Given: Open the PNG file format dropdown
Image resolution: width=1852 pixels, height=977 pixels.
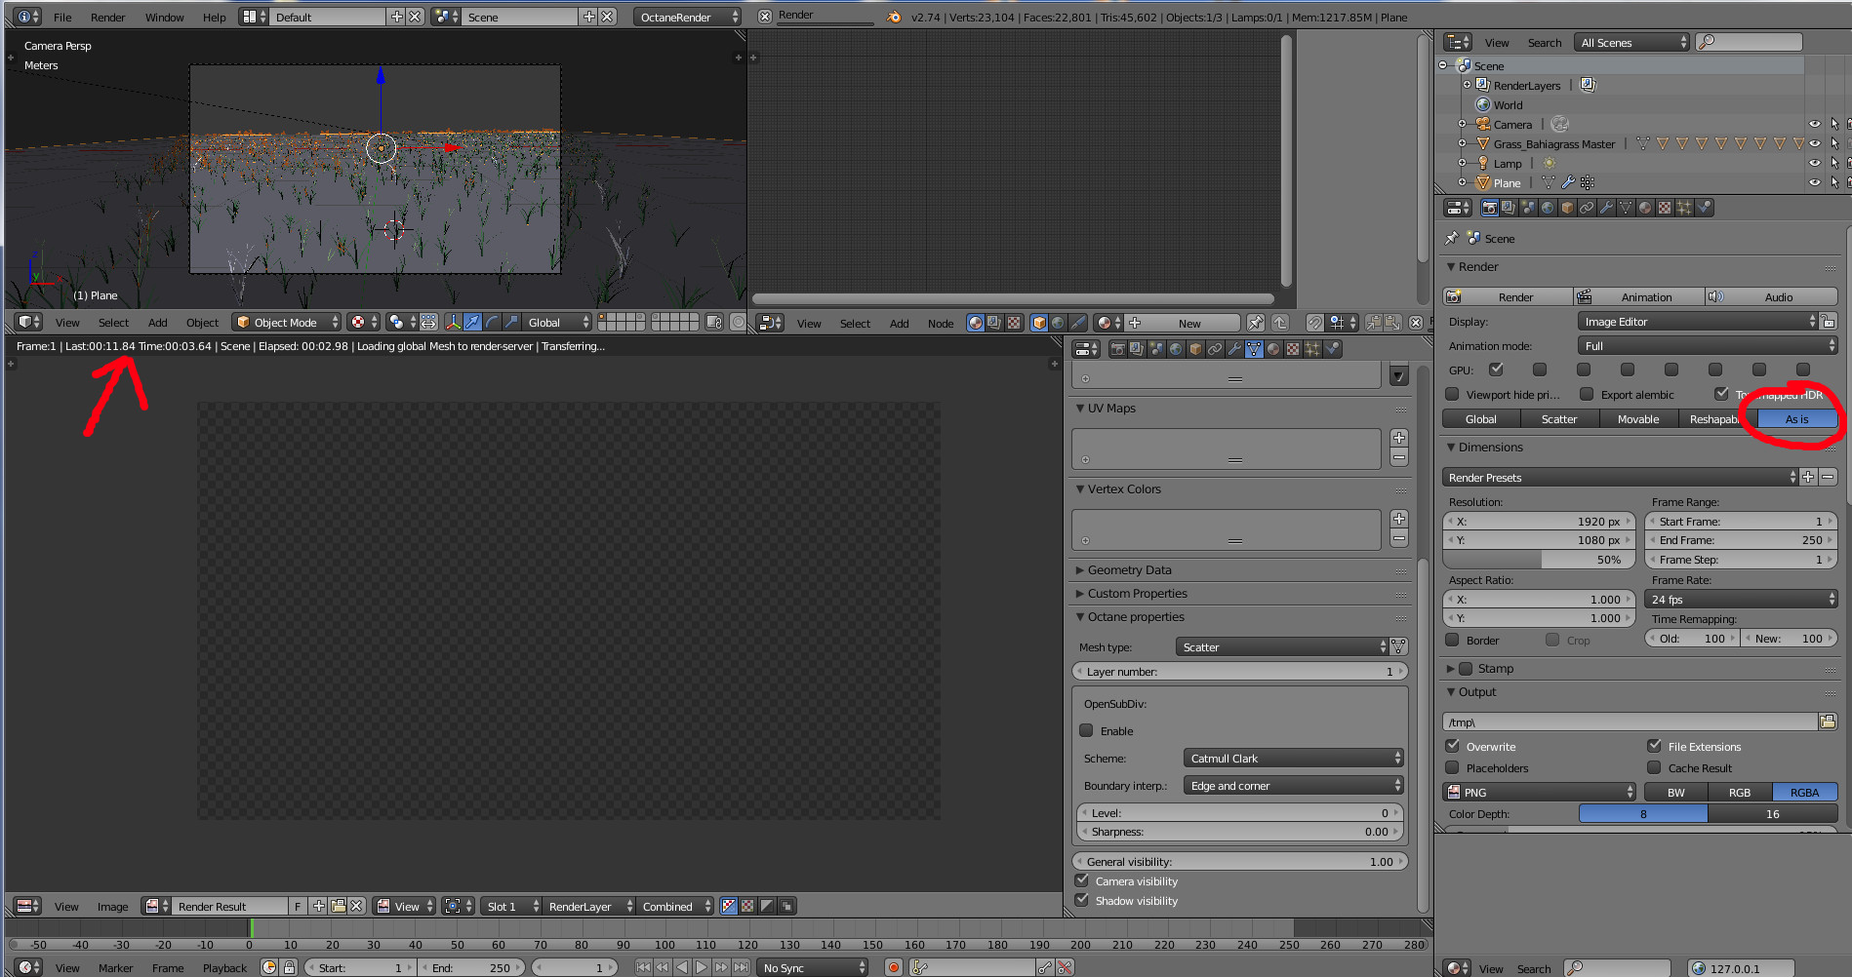Looking at the screenshot, I should [x=1540, y=792].
